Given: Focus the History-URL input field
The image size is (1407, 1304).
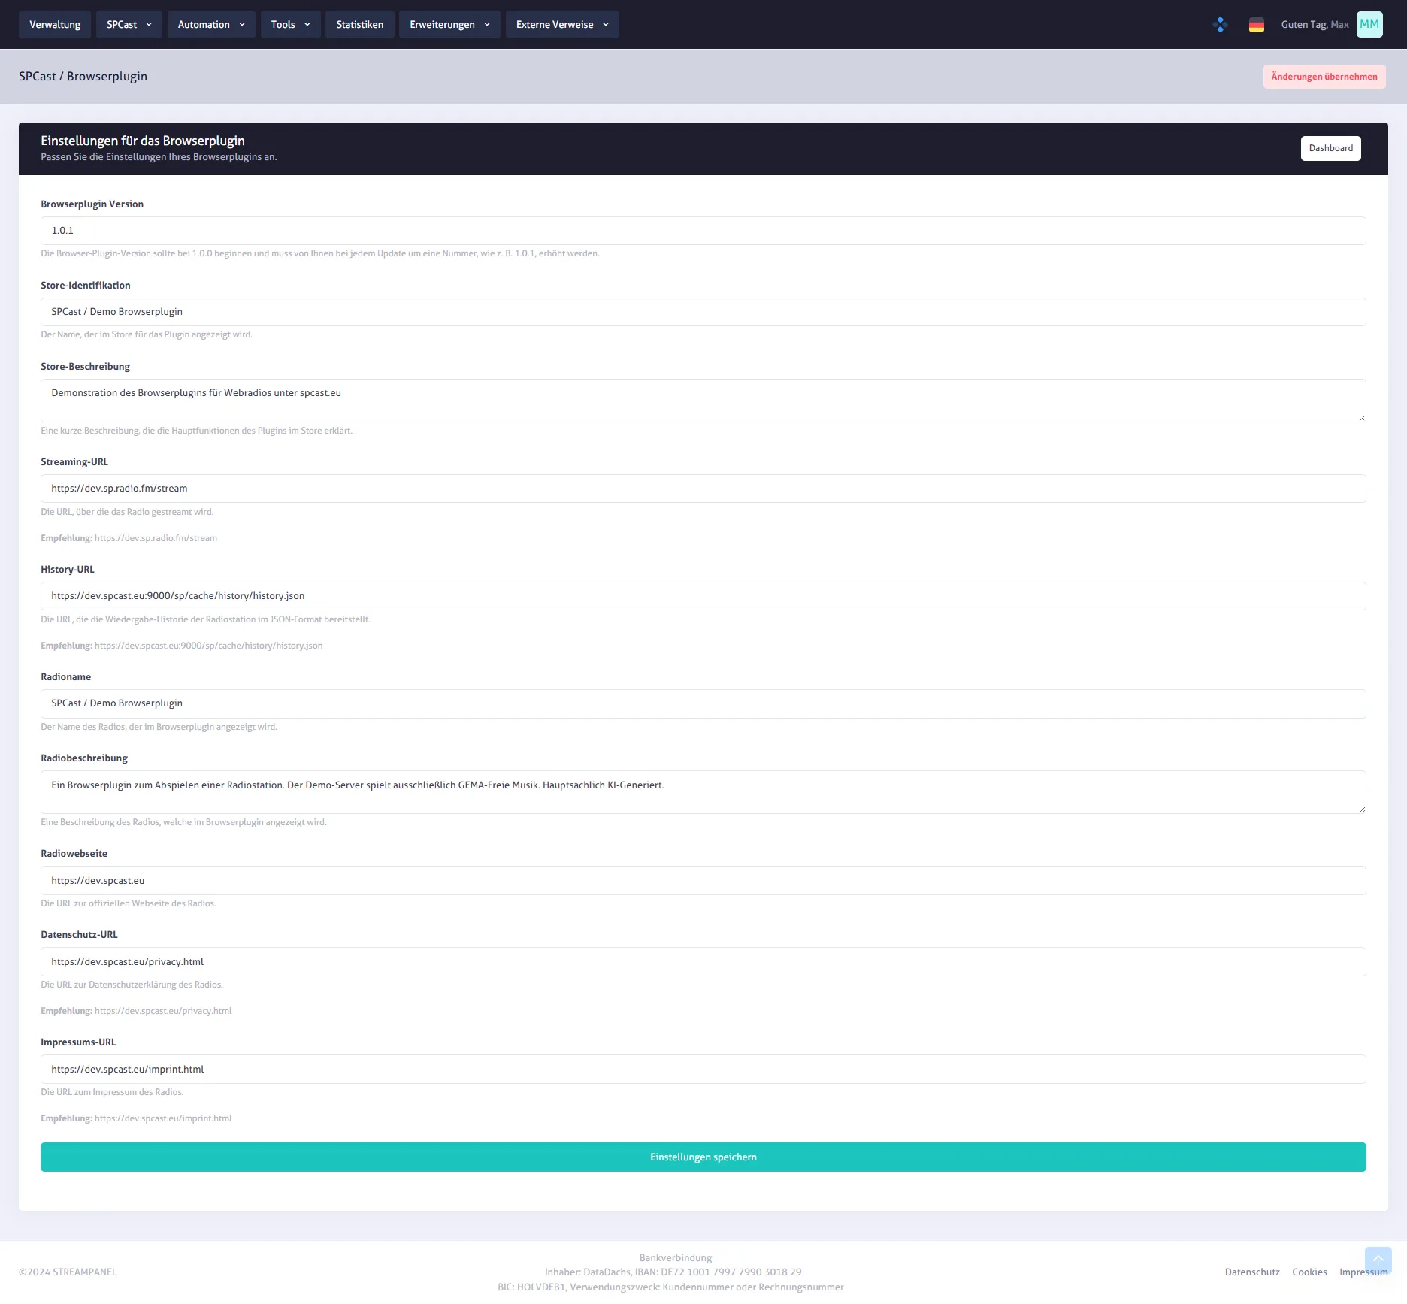Looking at the screenshot, I should (x=703, y=596).
